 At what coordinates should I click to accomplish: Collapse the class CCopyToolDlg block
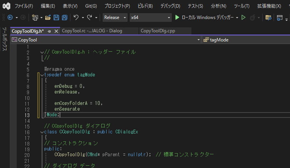point(41,132)
